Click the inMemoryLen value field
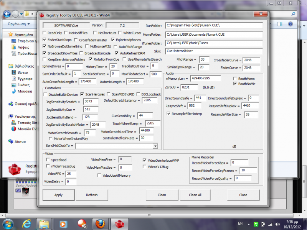The width and height of the screenshot is (307, 230). click(205, 78)
